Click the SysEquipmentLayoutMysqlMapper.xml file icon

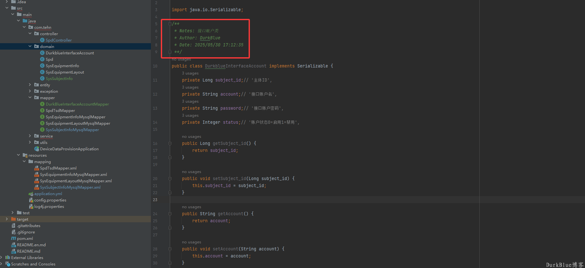click(x=37, y=181)
